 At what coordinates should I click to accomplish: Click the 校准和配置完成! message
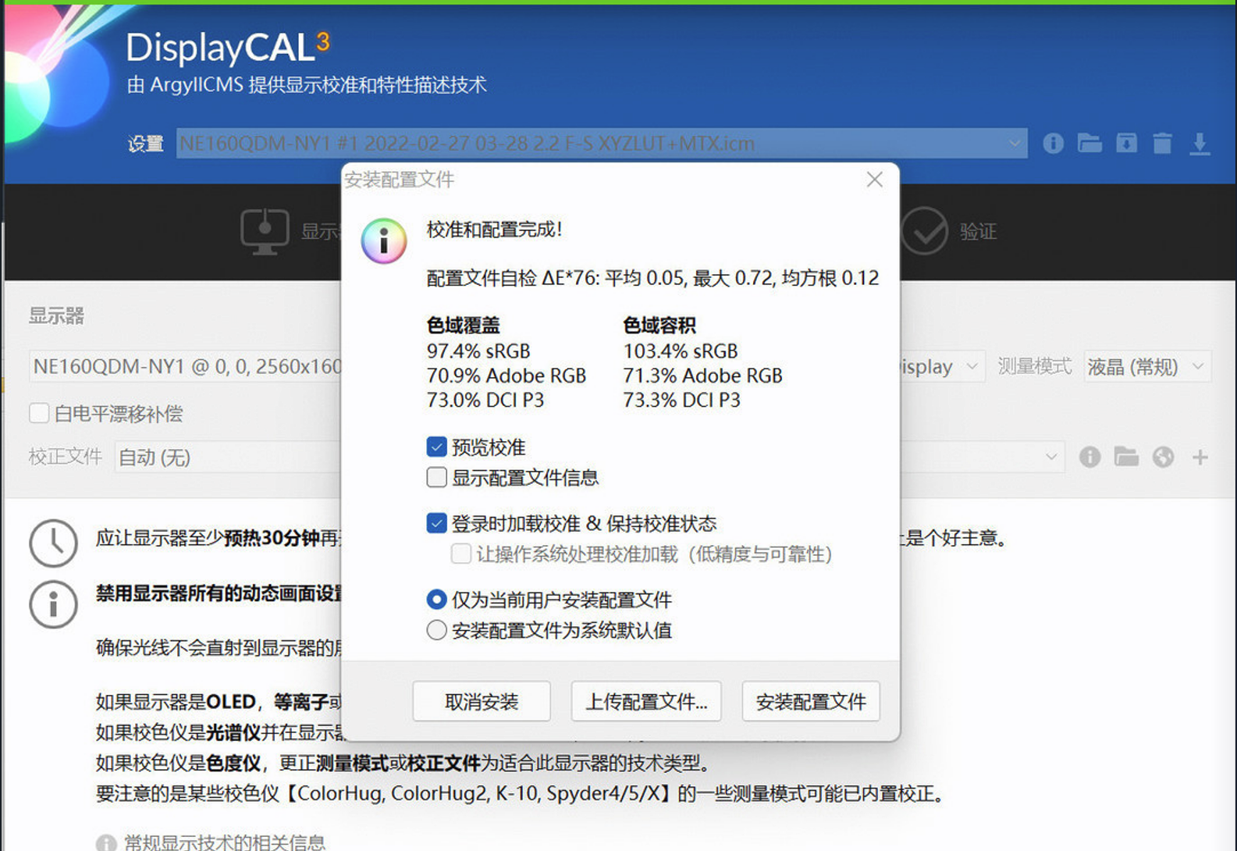click(495, 229)
